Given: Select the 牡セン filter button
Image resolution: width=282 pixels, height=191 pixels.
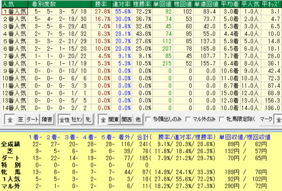Looking at the screenshot, I should click(77, 119).
